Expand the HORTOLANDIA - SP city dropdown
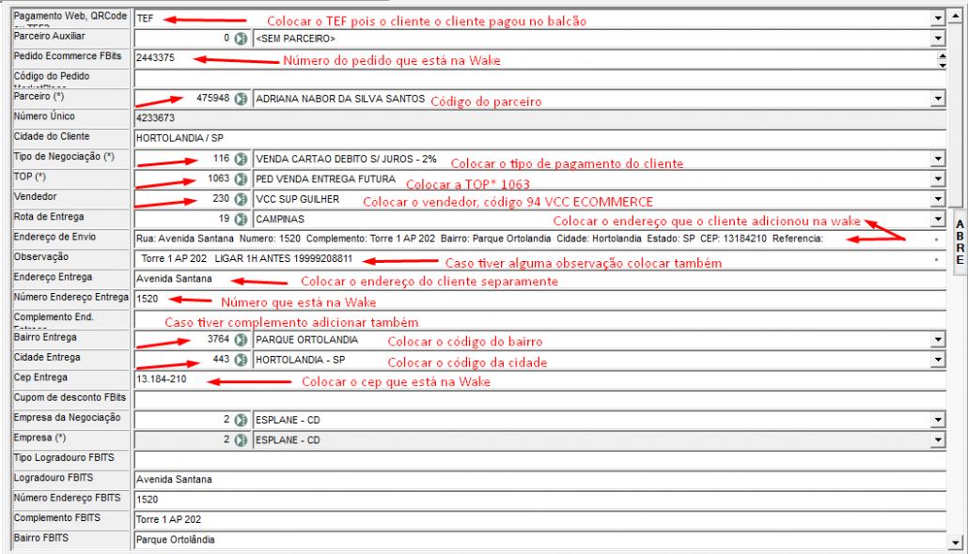This screenshot has height=554, width=968. click(x=937, y=360)
